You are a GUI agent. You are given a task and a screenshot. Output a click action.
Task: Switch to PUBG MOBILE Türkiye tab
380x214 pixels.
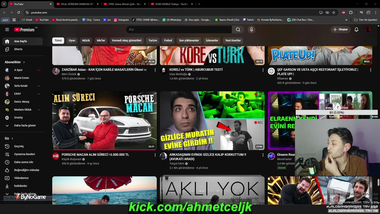tap(172, 4)
